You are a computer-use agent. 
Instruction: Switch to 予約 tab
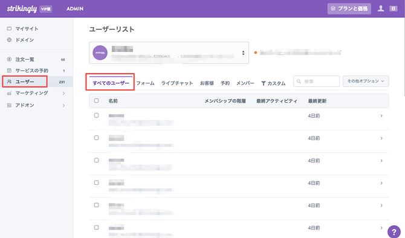pyautogui.click(x=225, y=83)
